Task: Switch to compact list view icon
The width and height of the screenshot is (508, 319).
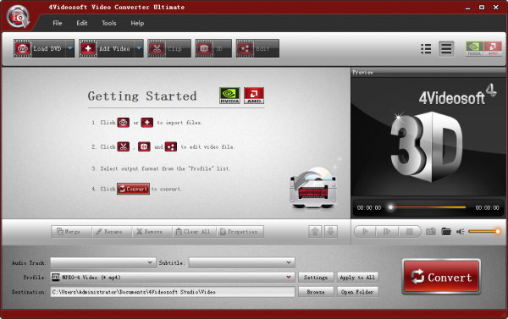Action: [446, 49]
